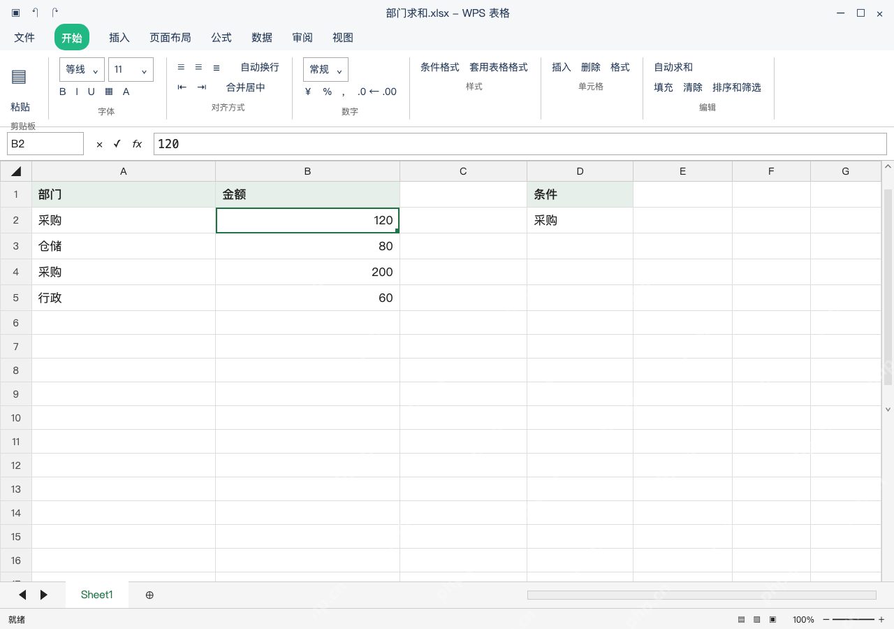Click the vertical scrollbar down arrow

[888, 410]
